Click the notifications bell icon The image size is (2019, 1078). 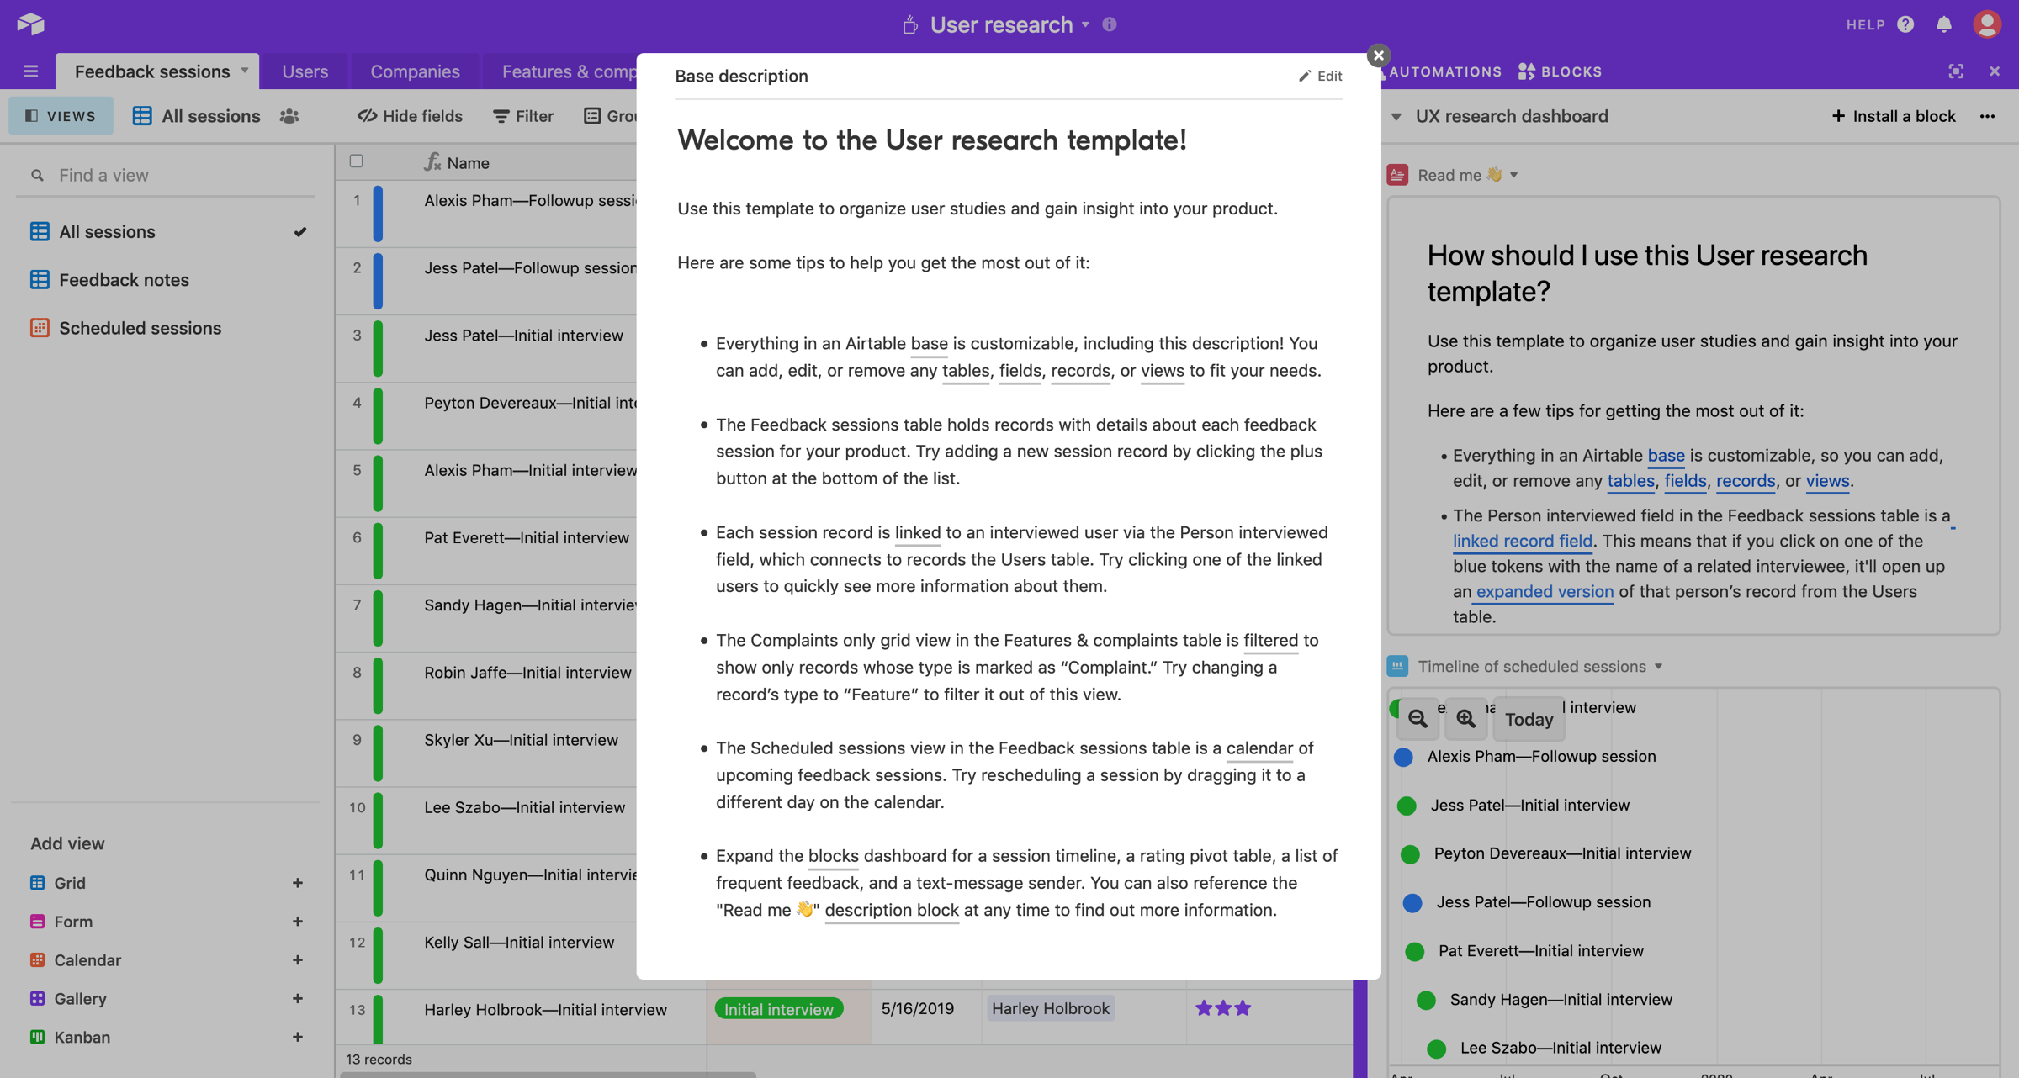click(x=1943, y=24)
